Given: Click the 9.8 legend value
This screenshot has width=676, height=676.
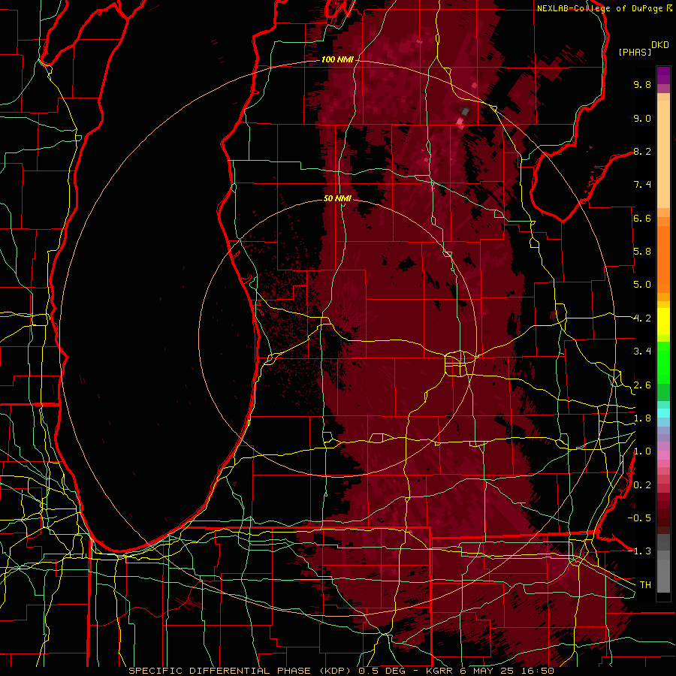Looking at the screenshot, I should (x=642, y=84).
